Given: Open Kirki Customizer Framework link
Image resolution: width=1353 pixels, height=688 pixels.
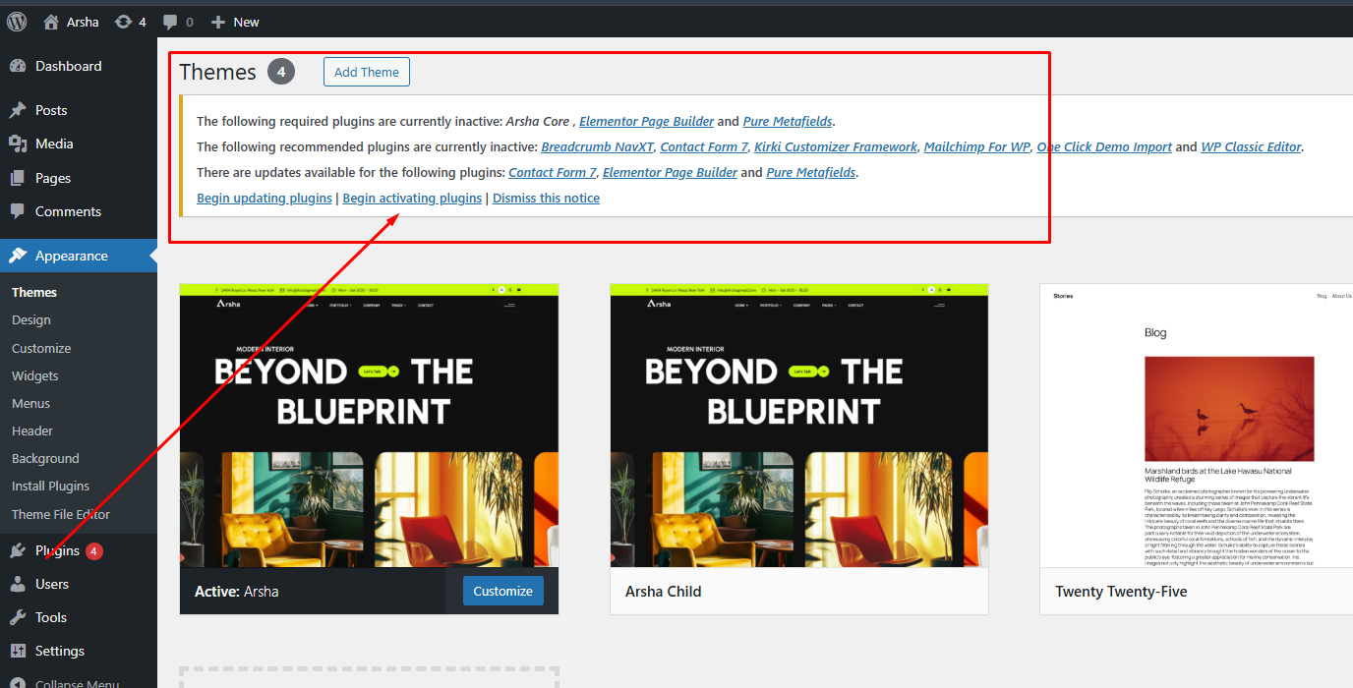Looking at the screenshot, I should (x=836, y=146).
